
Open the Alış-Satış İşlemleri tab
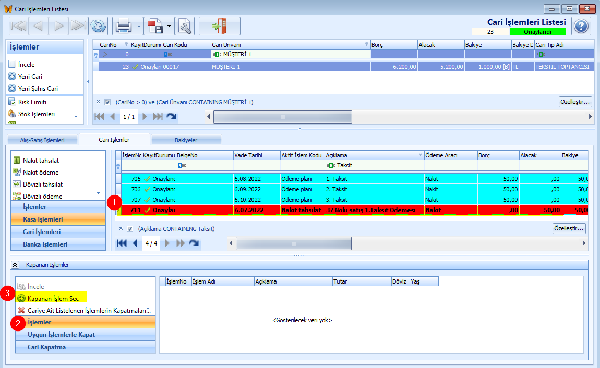[42, 140]
